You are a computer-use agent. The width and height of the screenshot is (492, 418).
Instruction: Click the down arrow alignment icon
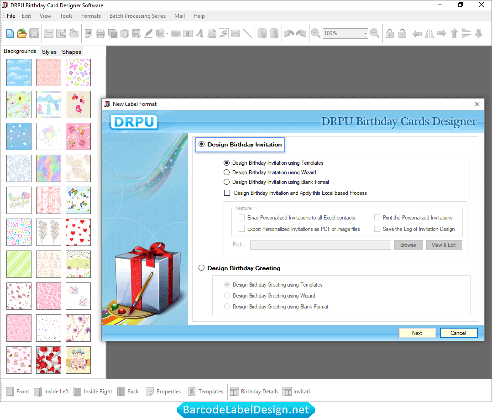click(x=478, y=33)
